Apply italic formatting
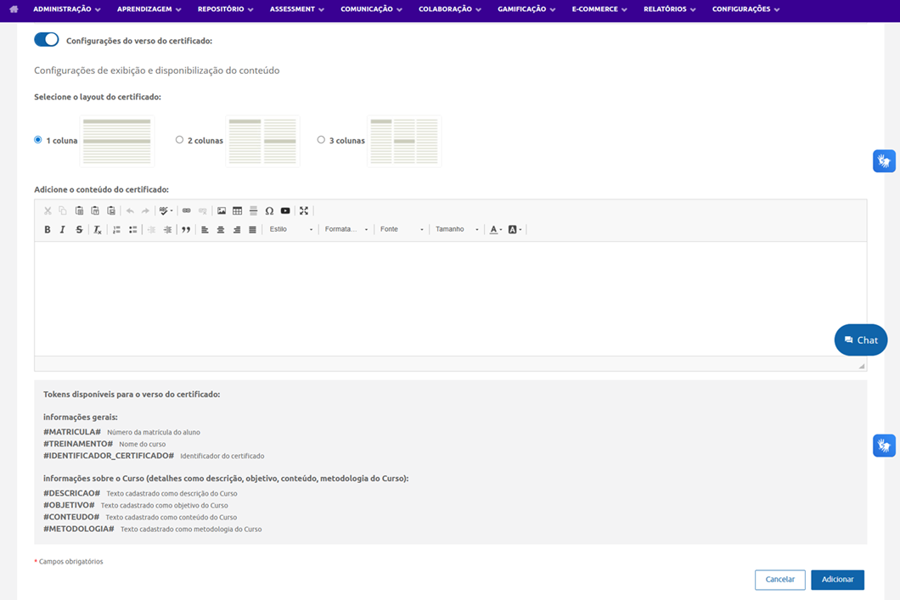 pos(63,229)
